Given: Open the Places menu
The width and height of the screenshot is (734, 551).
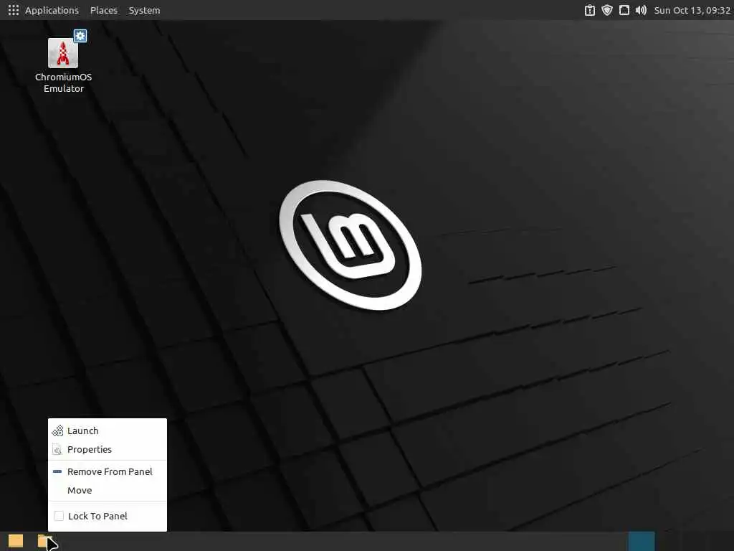Looking at the screenshot, I should coord(104,10).
